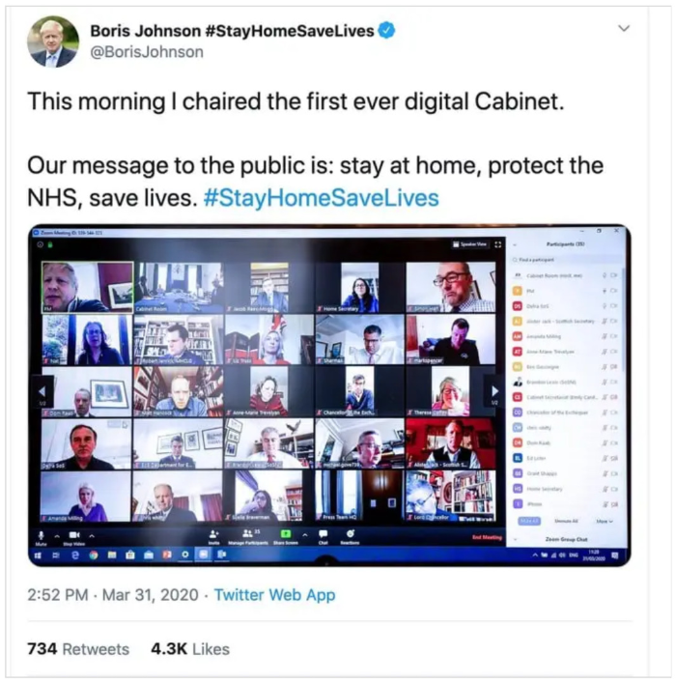Show next page of video gallery

(494, 391)
